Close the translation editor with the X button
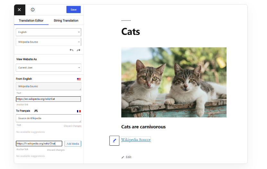 [x=20, y=10]
